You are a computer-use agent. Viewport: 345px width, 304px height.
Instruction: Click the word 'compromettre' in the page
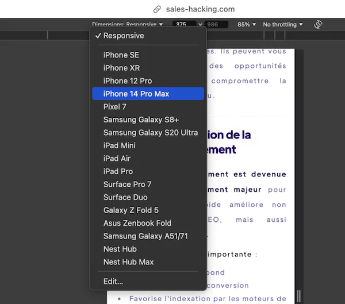coord(240,81)
